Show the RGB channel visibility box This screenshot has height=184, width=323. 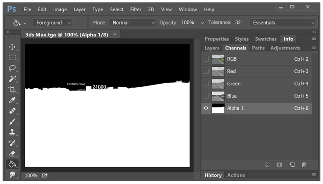[x=206, y=59]
